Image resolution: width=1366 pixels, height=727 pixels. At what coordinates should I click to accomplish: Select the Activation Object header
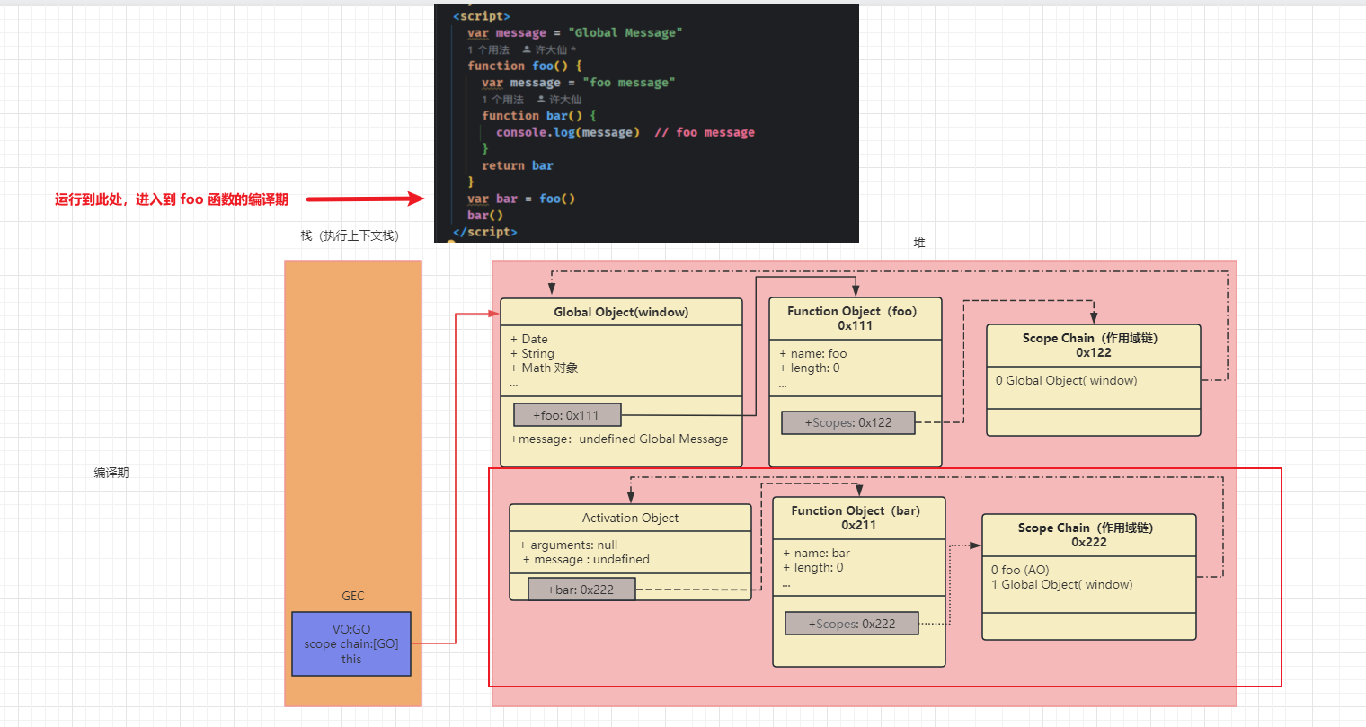point(630,518)
